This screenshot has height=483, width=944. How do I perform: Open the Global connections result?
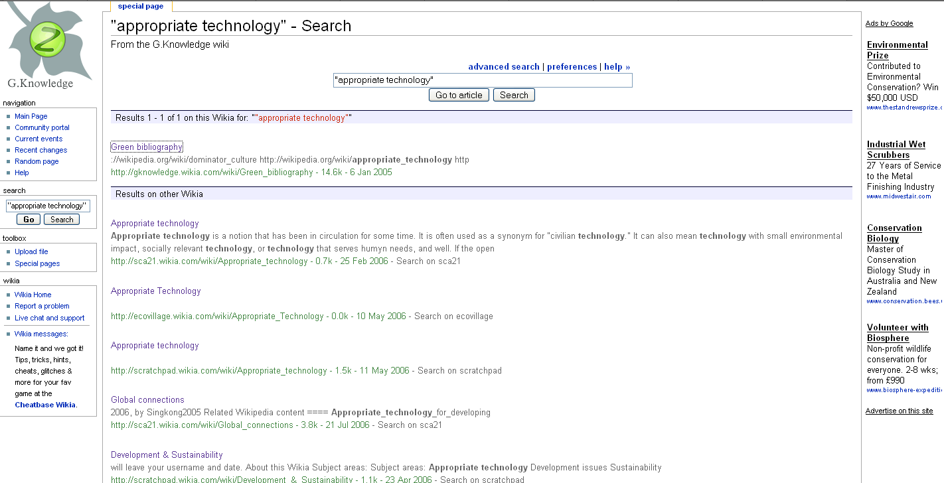click(147, 399)
